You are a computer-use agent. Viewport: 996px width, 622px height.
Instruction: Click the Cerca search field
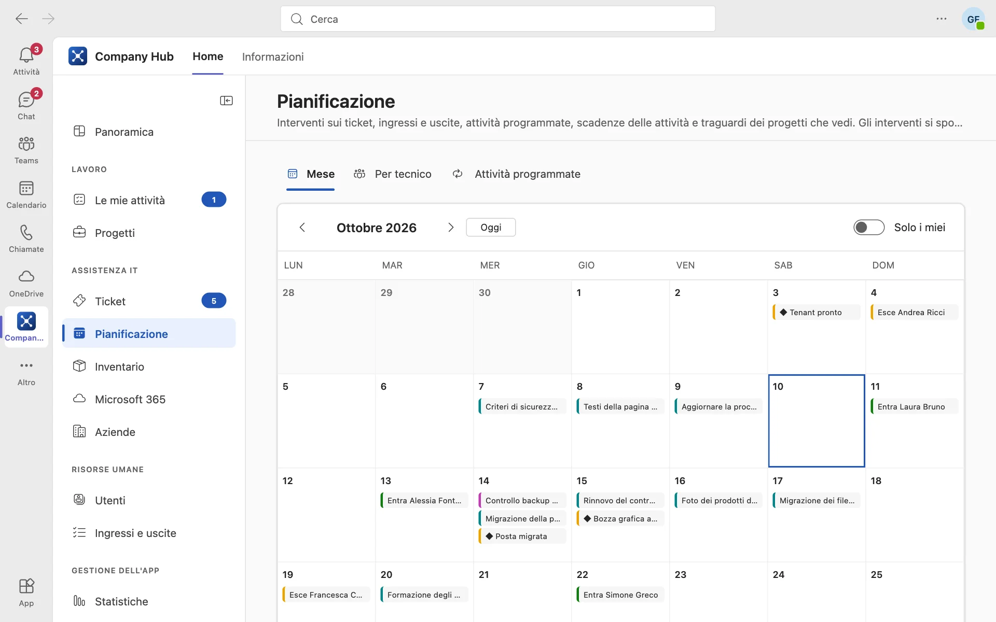click(x=498, y=19)
